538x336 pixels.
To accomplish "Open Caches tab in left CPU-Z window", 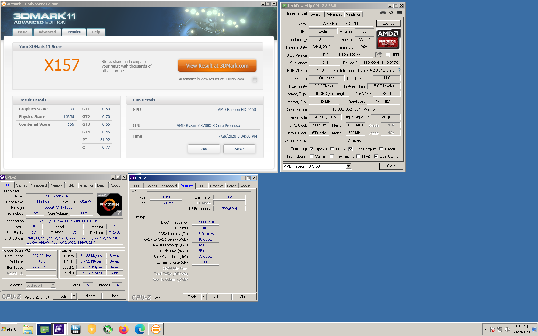I will (21, 185).
